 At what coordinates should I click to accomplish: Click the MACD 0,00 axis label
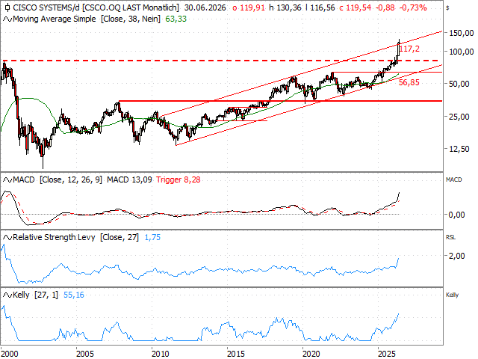coord(456,215)
